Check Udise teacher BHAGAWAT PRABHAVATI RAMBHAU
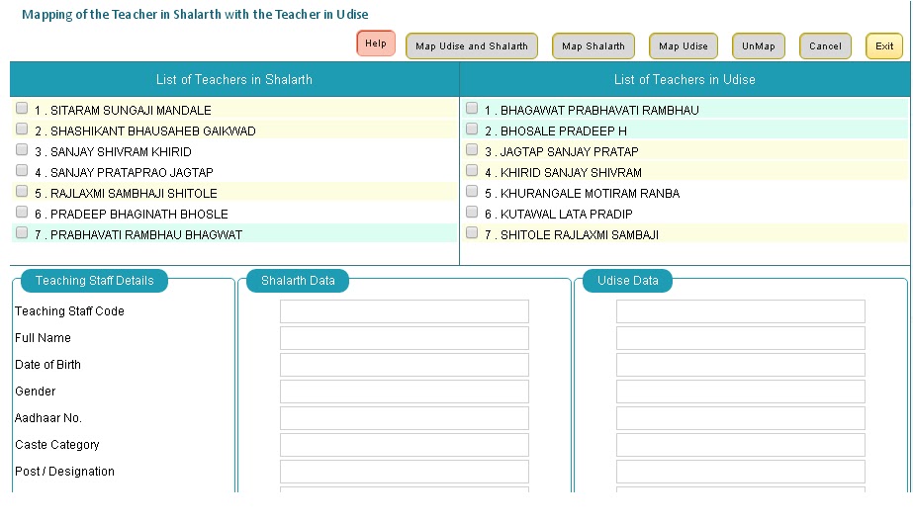 pyautogui.click(x=472, y=109)
